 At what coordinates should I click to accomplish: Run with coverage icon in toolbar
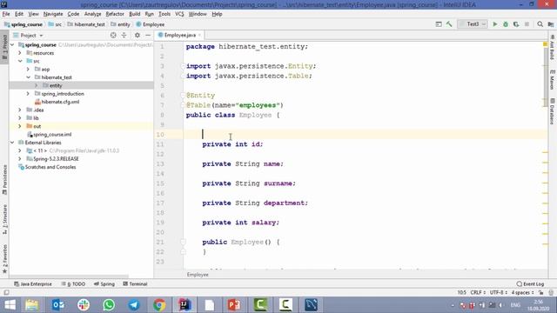516,24
